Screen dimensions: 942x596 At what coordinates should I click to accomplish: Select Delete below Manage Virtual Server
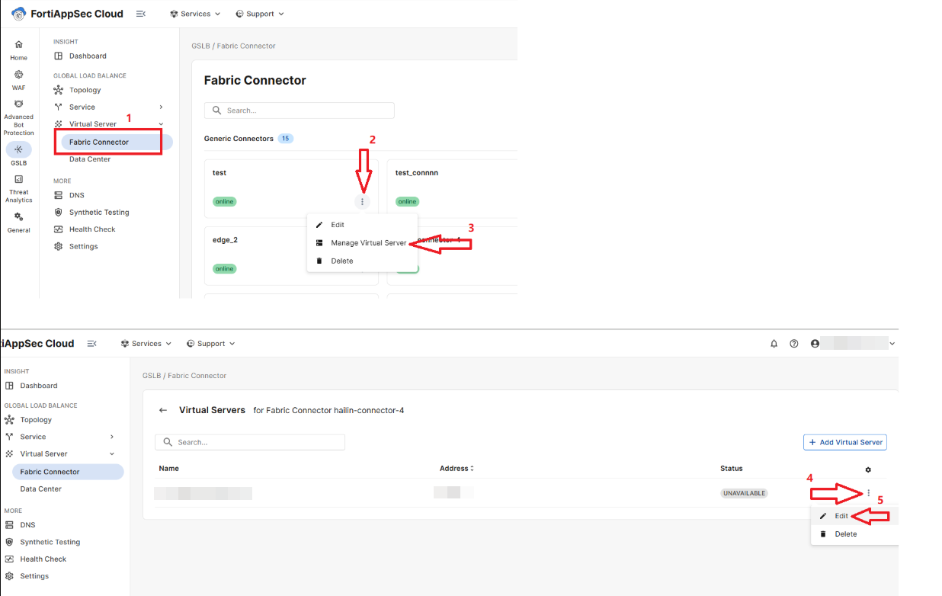(341, 261)
